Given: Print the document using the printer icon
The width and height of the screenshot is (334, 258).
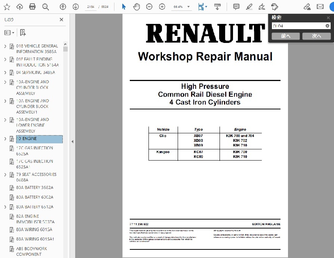Looking at the screenshot, I should [33, 7].
